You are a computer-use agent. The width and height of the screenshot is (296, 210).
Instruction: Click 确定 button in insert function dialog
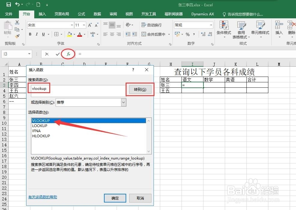115,198
